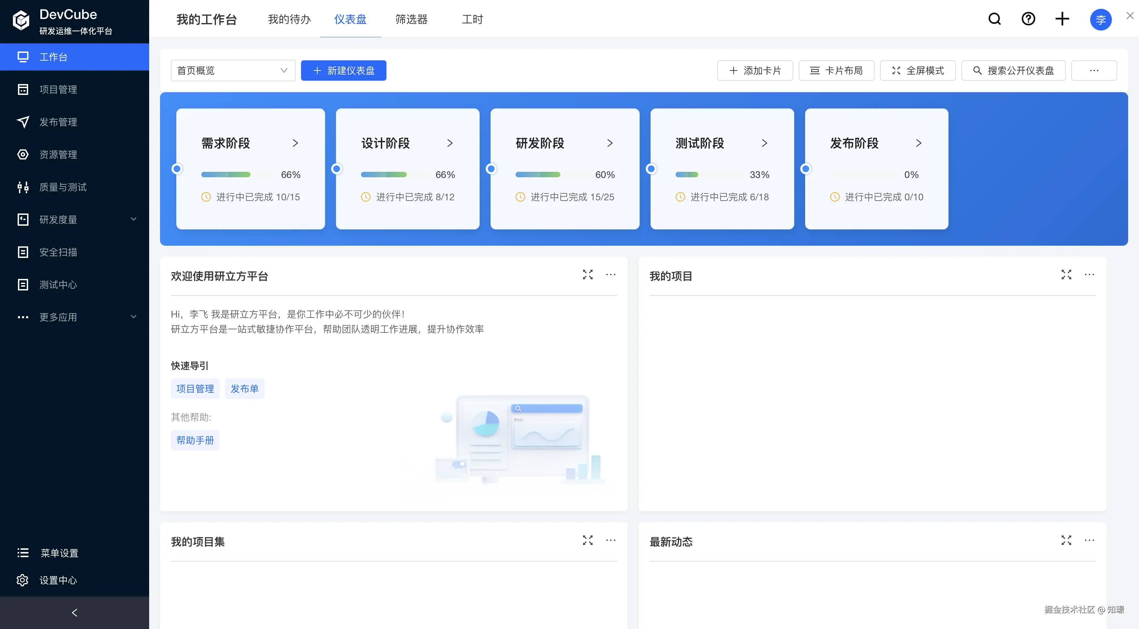The height and width of the screenshot is (629, 1139).
Task: Expand the 我的项目 card to fullscreen
Action: 1066,275
